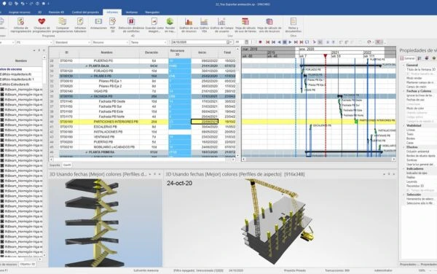Collapse the FACHADA PB group row
The height and width of the screenshot is (274, 437).
tap(92, 96)
